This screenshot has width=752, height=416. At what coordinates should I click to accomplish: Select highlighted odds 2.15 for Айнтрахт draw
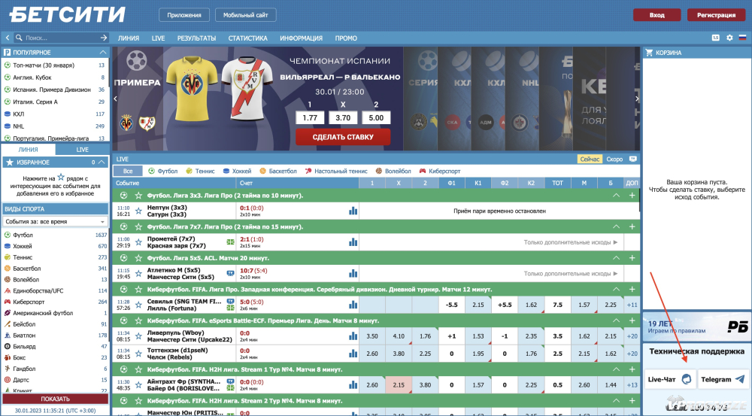click(x=399, y=385)
